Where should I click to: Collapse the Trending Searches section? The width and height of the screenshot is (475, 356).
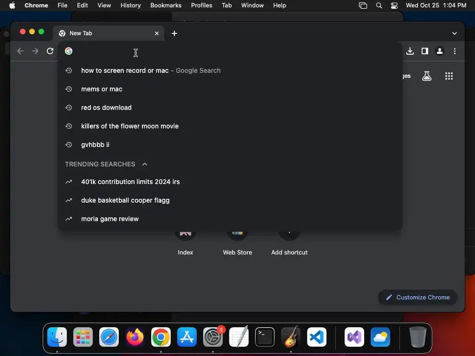[145, 164]
